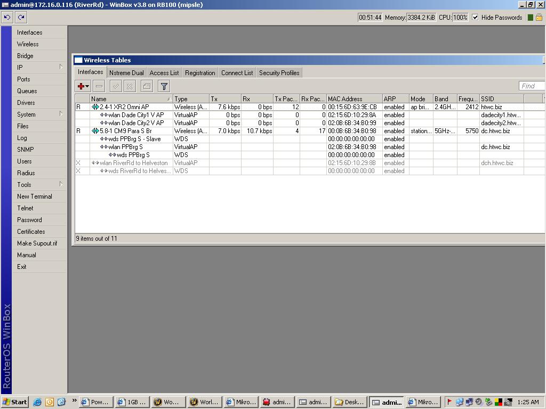Image resolution: width=546 pixels, height=409 pixels.
Task: Open Wireless in the sidebar
Action: 39,44
